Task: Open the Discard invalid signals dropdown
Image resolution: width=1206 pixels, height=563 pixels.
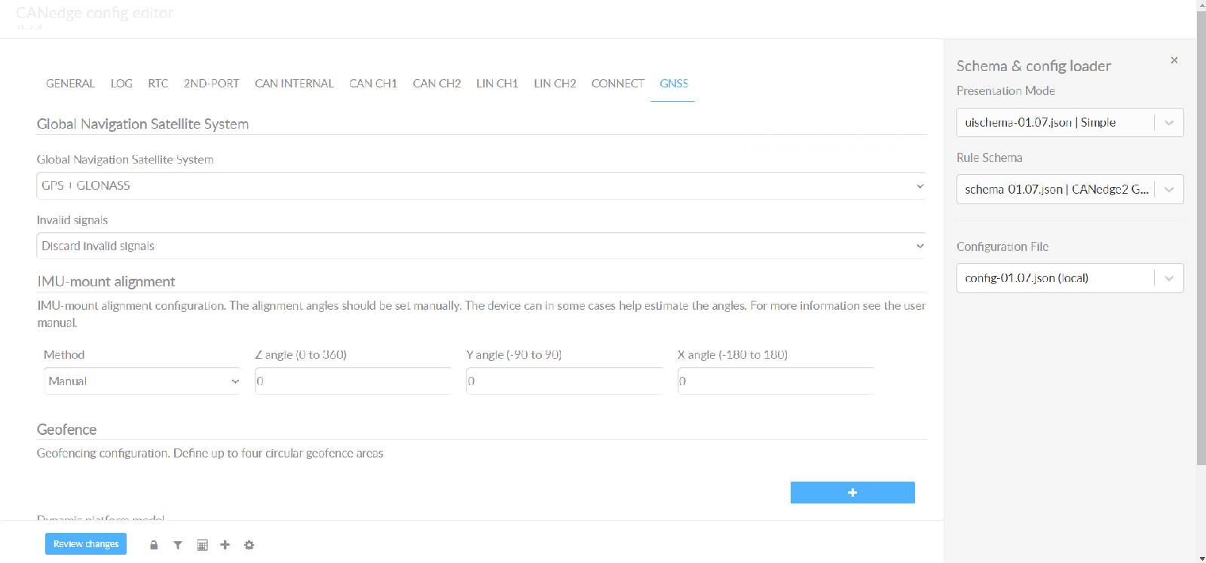Action: pyautogui.click(x=481, y=246)
